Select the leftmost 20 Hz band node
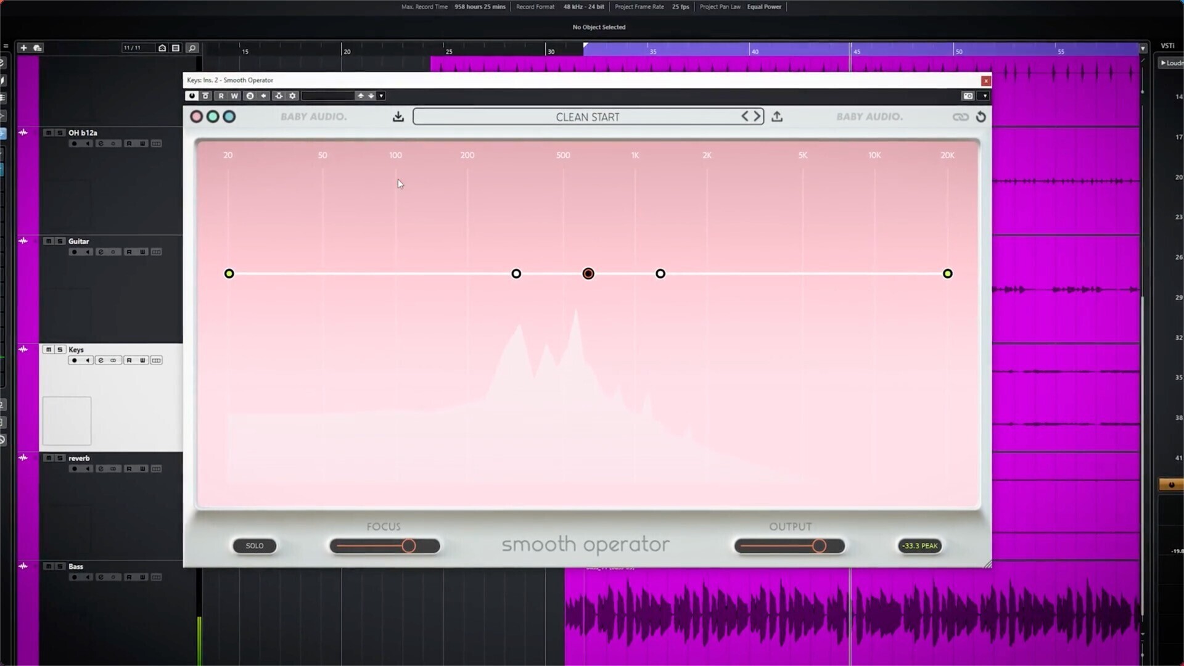This screenshot has width=1184, height=666. (x=229, y=273)
